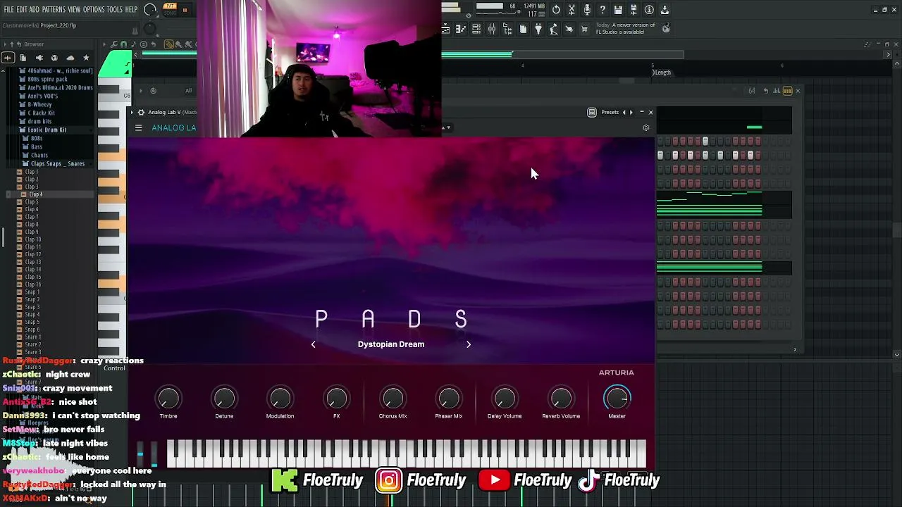Show the browser cloud tab icon

click(70, 58)
